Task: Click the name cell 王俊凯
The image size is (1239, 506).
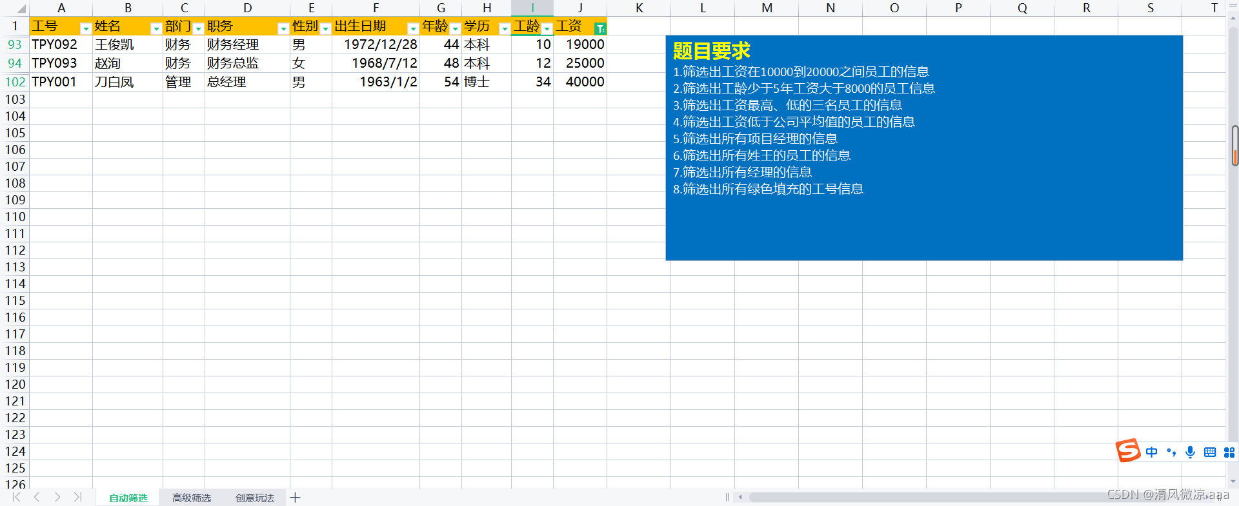Action: point(128,44)
